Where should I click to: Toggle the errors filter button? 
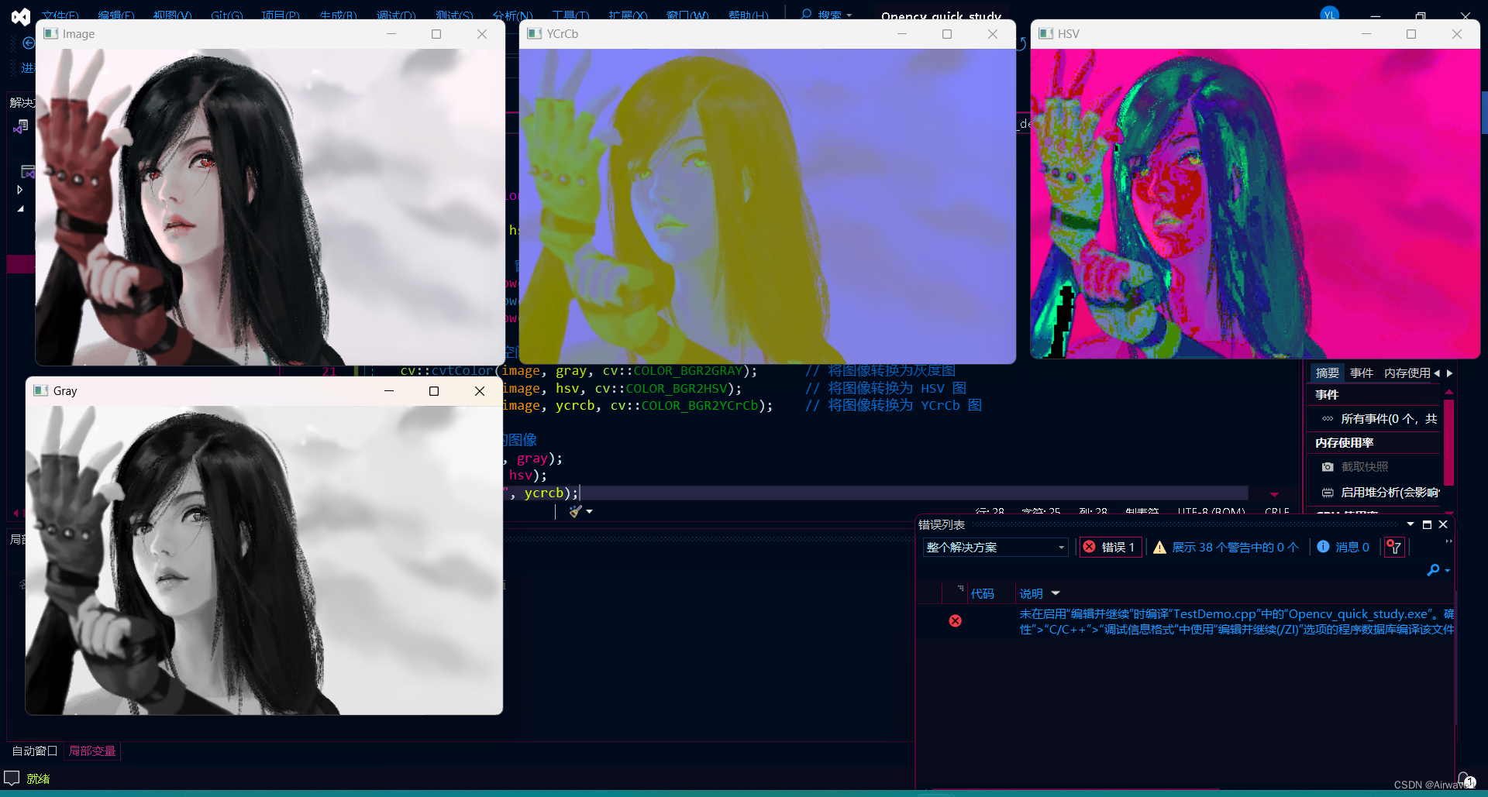coord(1110,547)
